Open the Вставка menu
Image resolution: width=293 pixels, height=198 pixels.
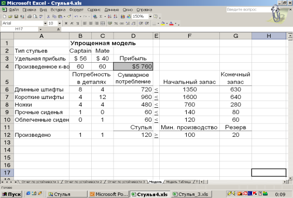[x=58, y=10]
